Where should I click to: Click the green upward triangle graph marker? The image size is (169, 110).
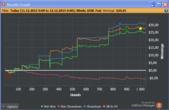[126, 29]
